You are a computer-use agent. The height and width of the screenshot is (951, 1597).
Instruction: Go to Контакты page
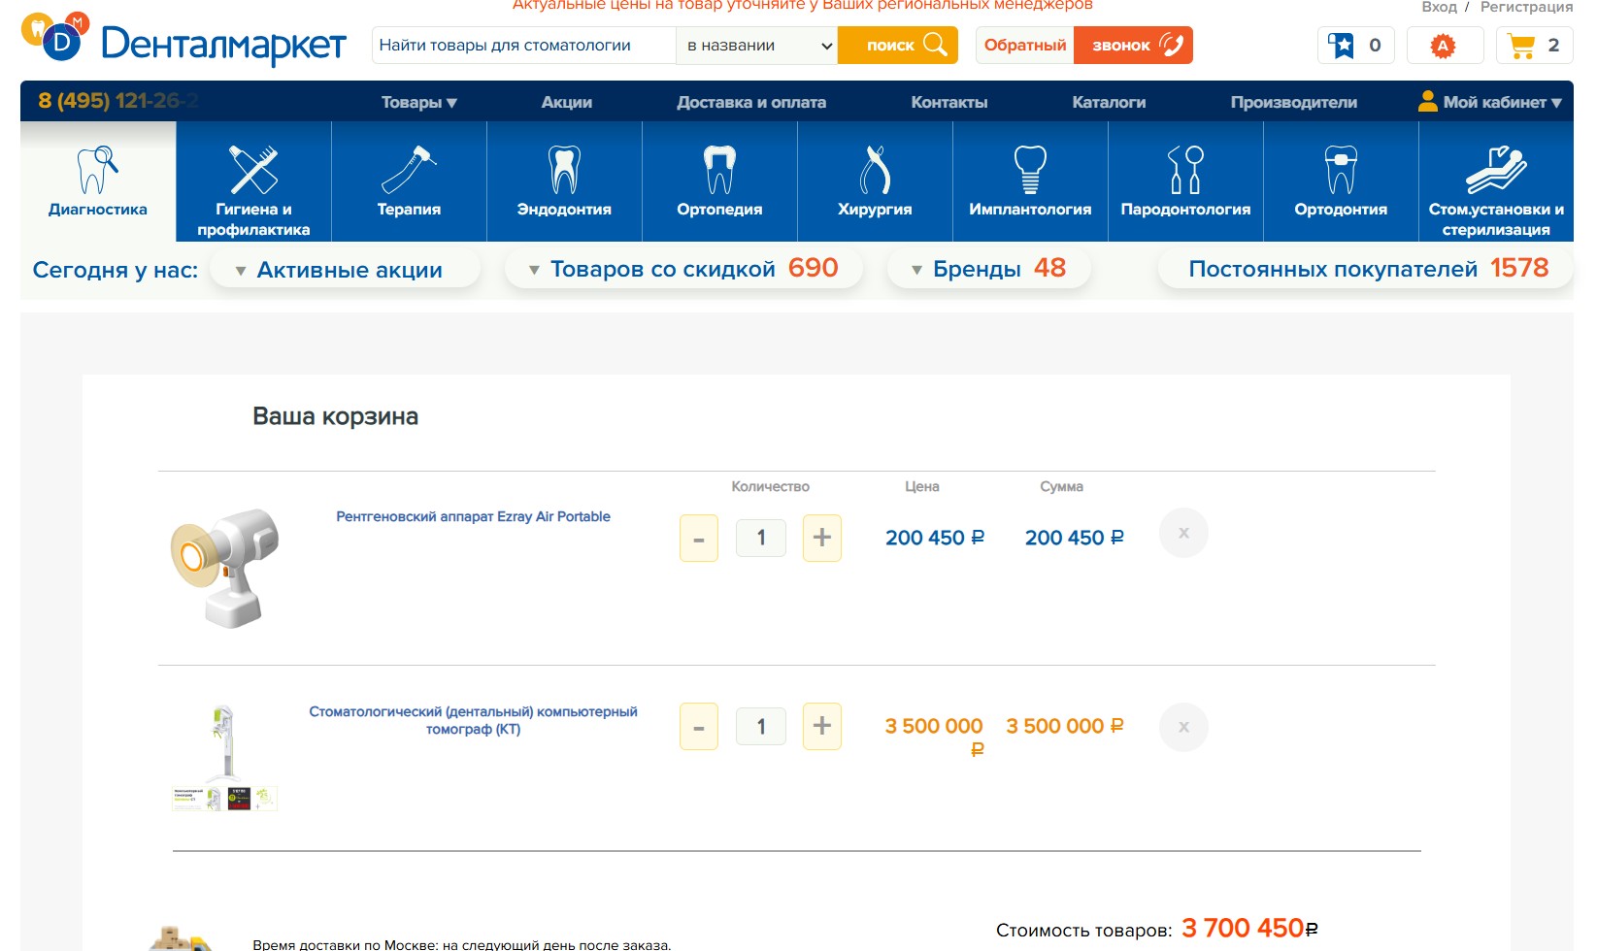[x=949, y=102]
